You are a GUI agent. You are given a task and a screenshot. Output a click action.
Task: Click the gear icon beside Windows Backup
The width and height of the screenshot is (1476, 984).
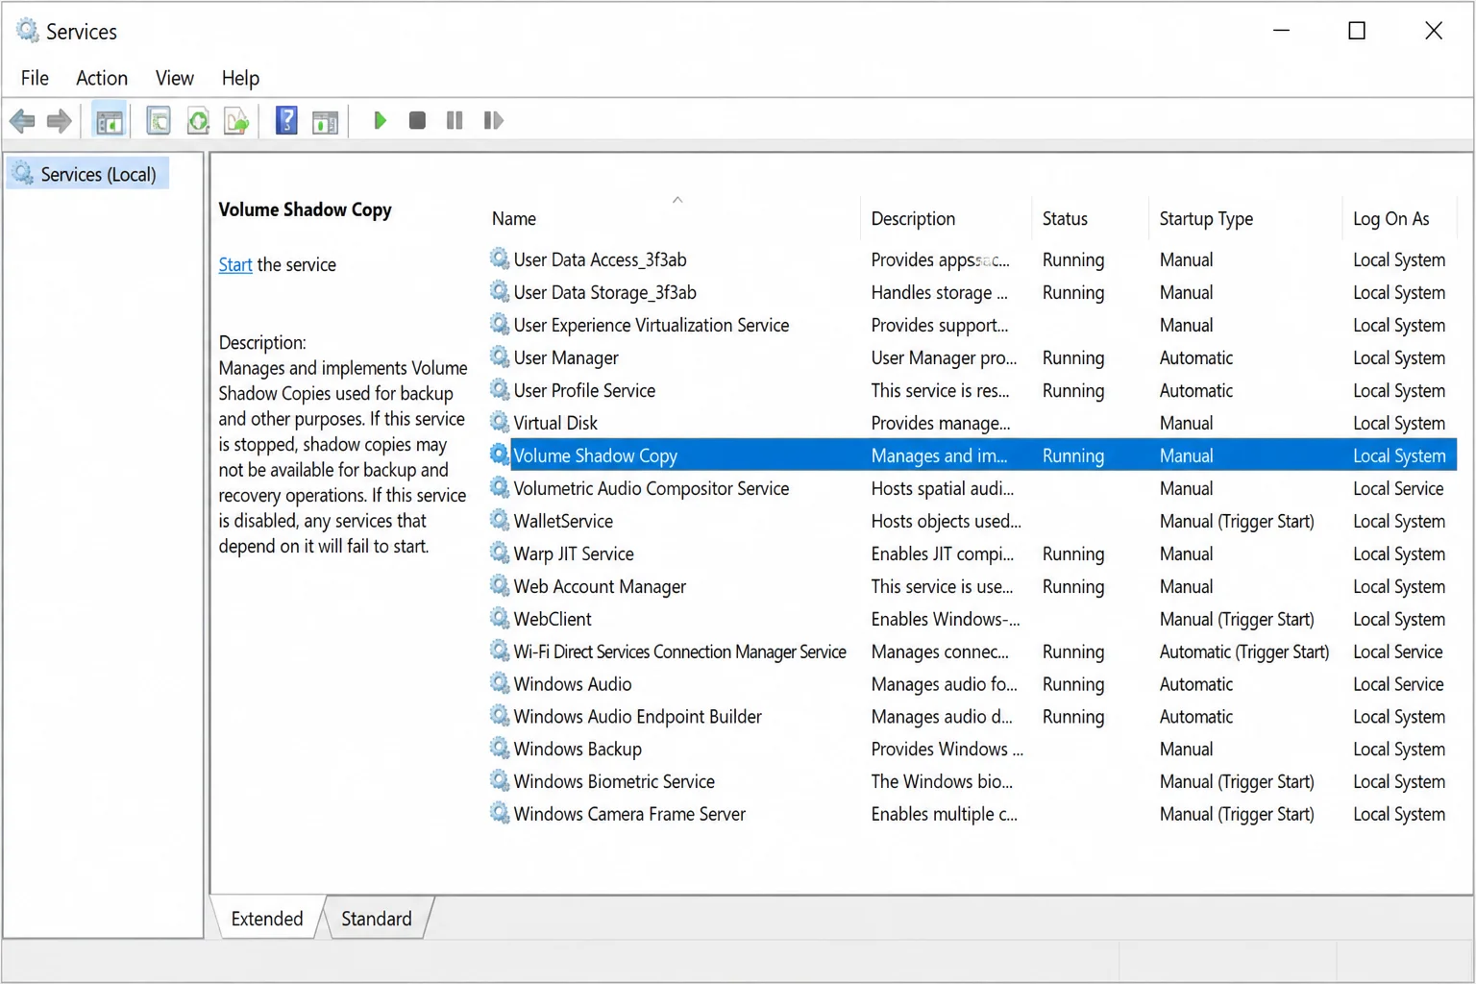500,749
